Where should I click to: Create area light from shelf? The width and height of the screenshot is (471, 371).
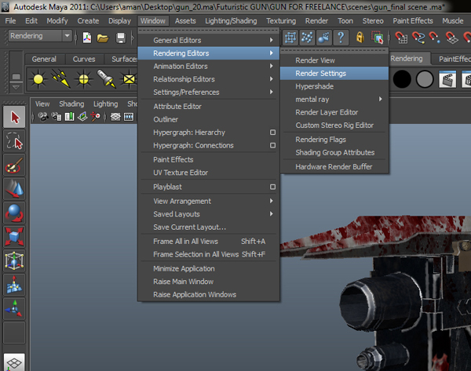(x=129, y=79)
